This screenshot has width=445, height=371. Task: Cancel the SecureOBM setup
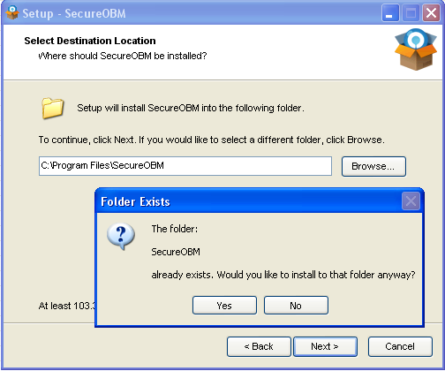coord(400,346)
